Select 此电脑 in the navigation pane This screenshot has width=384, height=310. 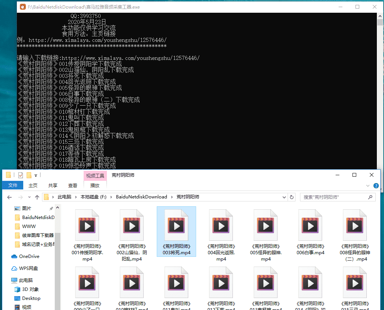click(22, 280)
